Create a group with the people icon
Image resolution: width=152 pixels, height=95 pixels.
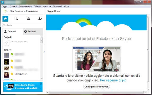pos(29,19)
